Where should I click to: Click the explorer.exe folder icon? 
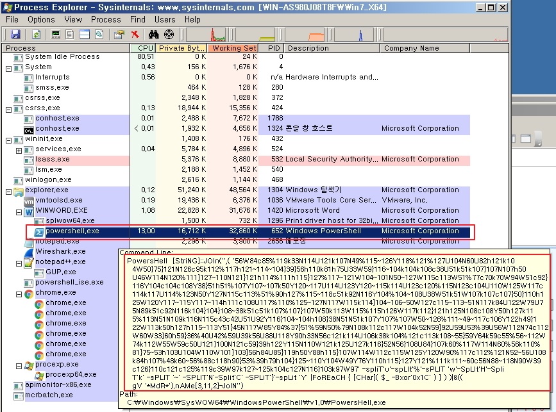click(19, 192)
